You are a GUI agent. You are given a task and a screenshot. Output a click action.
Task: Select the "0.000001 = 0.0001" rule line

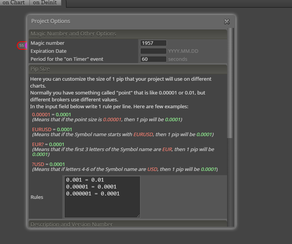point(93,194)
